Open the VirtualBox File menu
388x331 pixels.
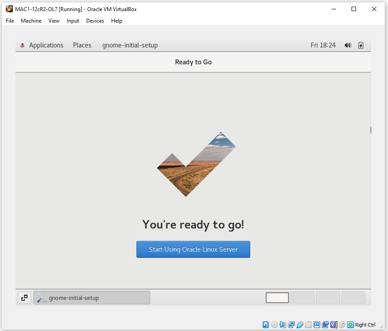[10, 21]
